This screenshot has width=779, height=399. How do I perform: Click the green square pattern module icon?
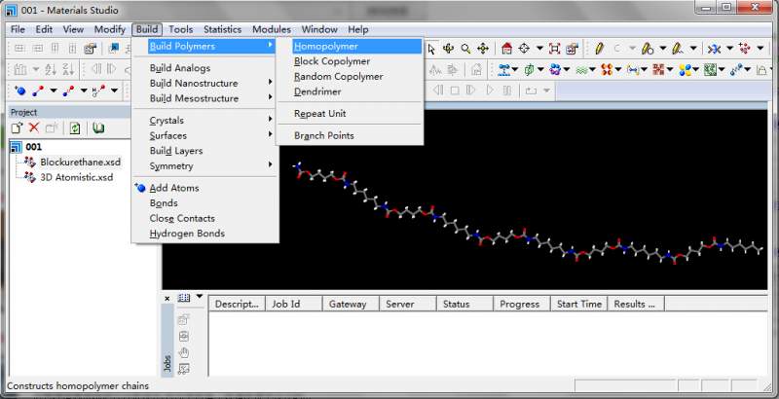point(711,70)
